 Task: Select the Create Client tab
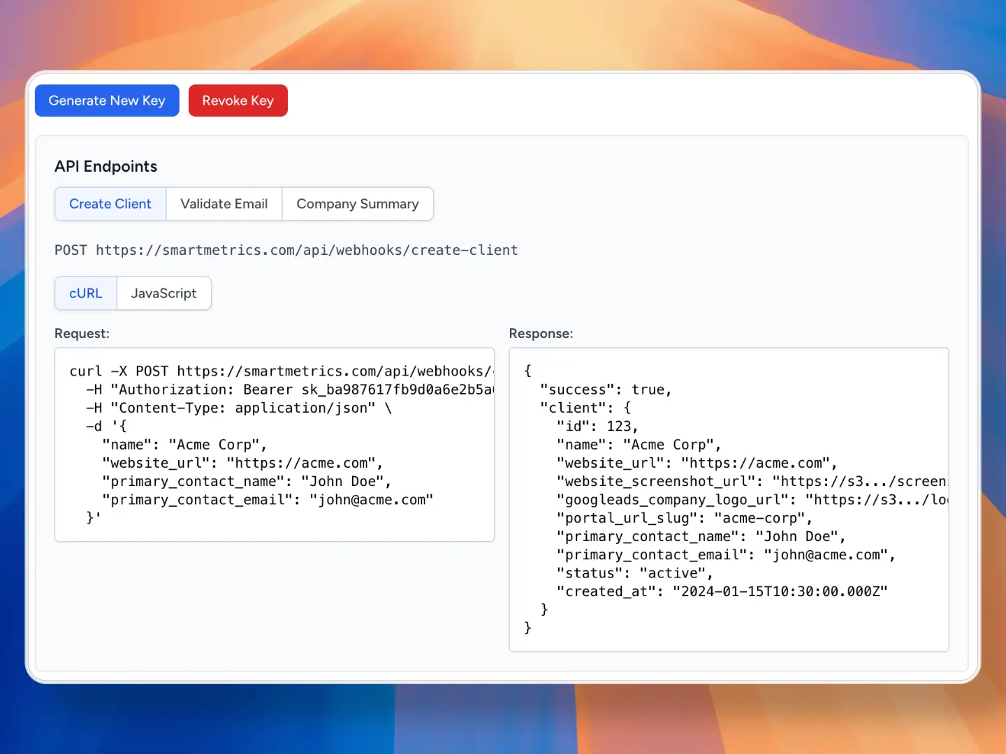(x=110, y=204)
